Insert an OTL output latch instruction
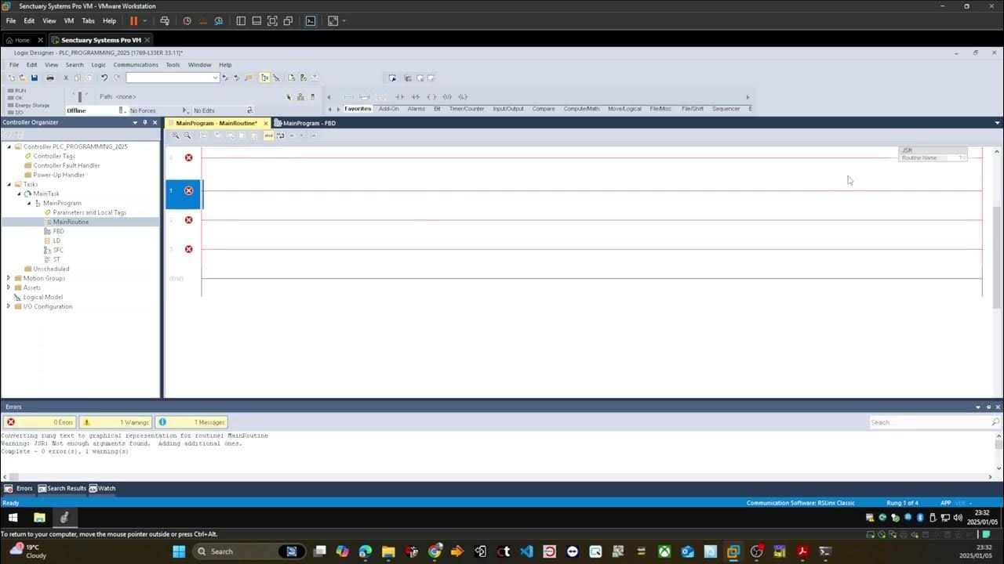The height and width of the screenshot is (564, 1004). 463,97
